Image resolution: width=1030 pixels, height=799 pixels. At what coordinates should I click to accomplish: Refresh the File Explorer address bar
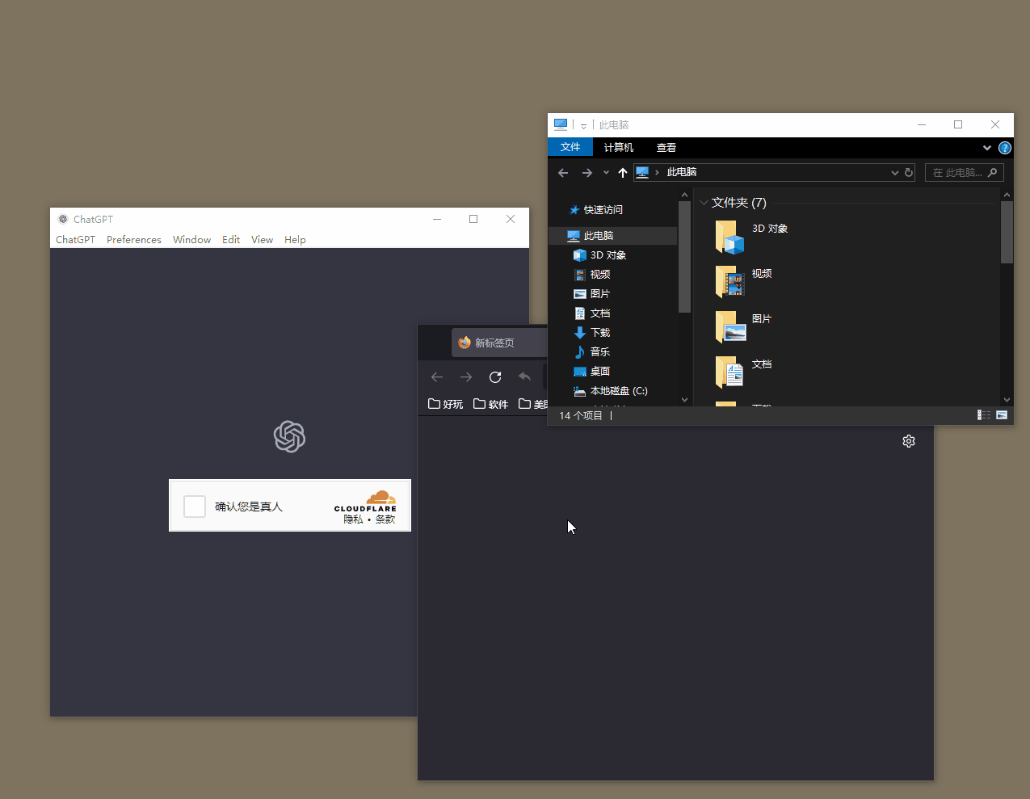pyautogui.click(x=909, y=173)
